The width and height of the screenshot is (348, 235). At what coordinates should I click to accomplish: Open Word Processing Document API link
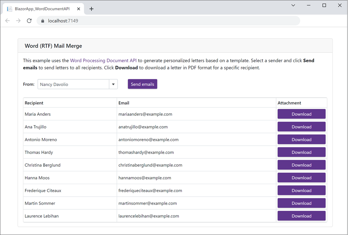[103, 61]
